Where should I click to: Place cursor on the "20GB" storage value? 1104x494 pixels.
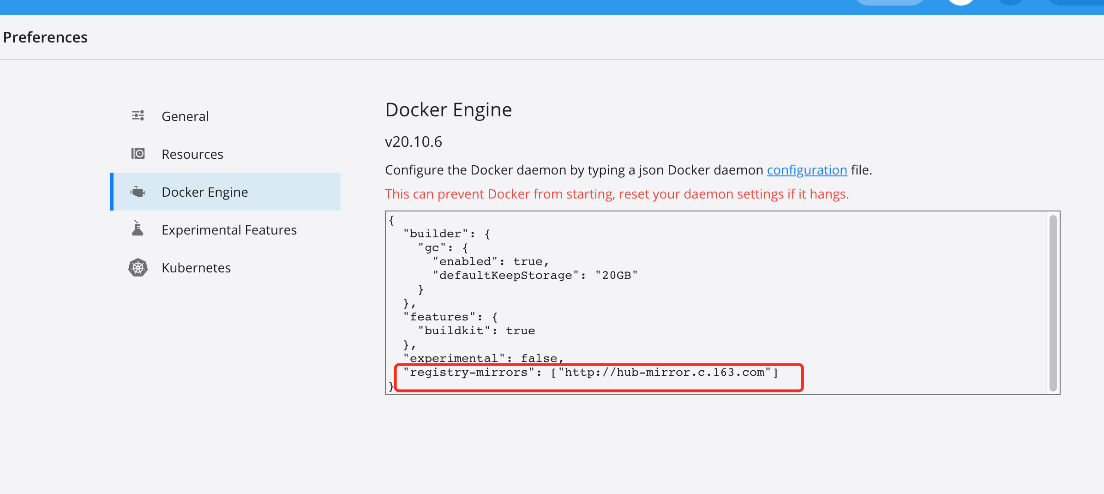[616, 275]
